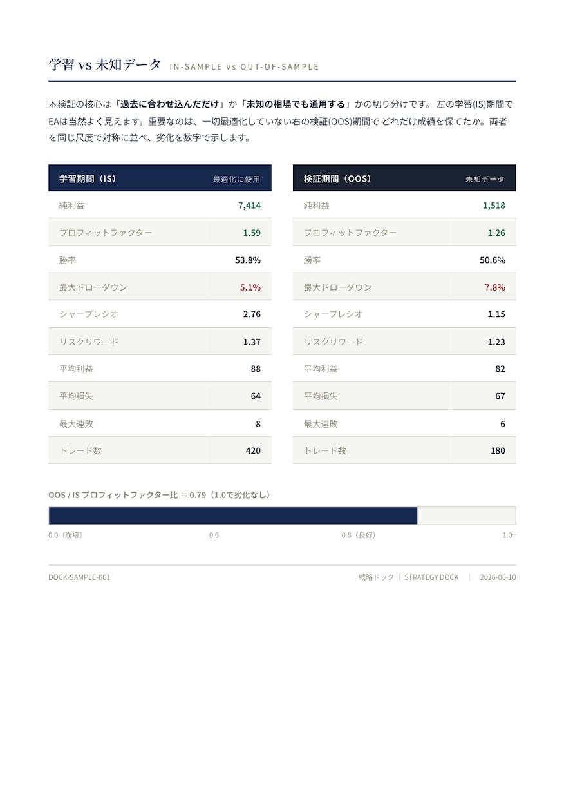Click the bold phrase 過去に合わせ込んだだけ
Image resolution: width=564 pixels, height=799 pixels.
[170, 104]
